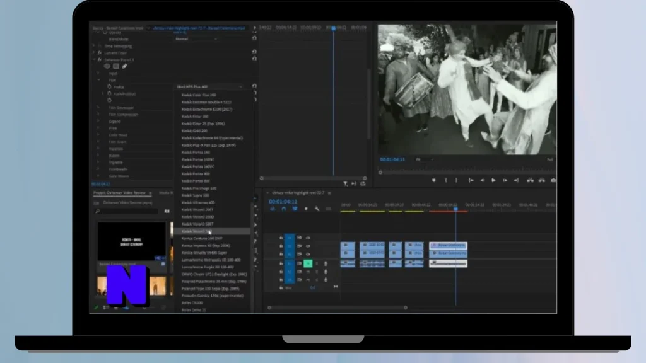Add a marker in Program Monitor
This screenshot has height=363, width=646.
pos(433,180)
